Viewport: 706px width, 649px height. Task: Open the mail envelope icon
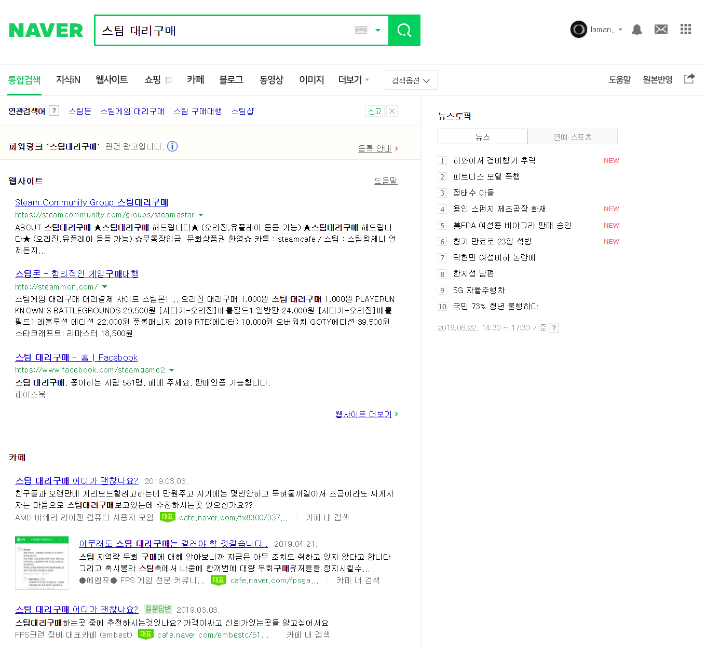point(661,30)
